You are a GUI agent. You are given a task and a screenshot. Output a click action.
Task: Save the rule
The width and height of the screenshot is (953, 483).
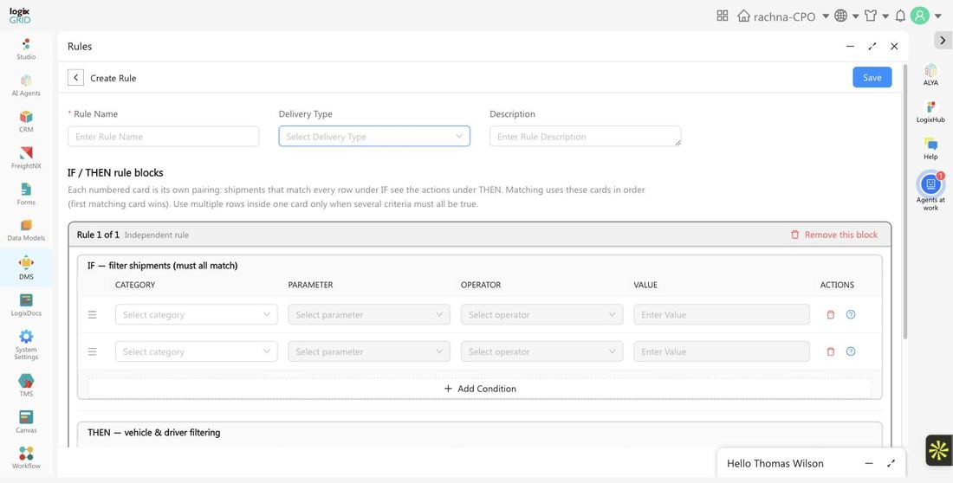point(872,77)
